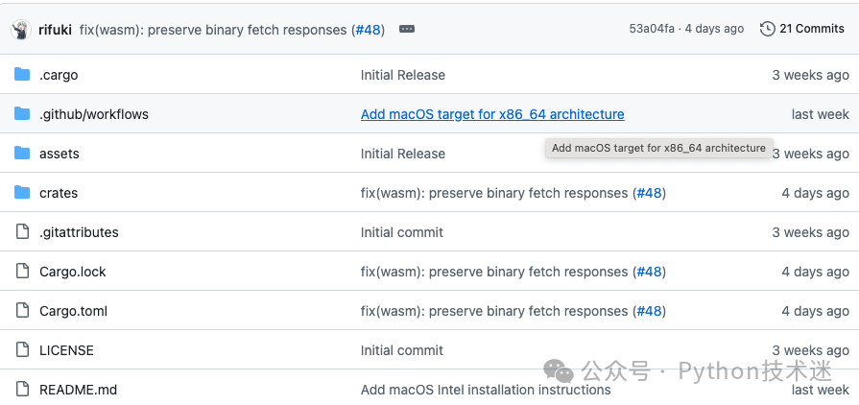Select 'last week' in .github/workflows row
This screenshot has width=859, height=405.
click(820, 114)
